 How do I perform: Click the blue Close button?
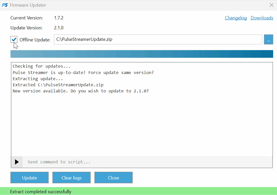pyautogui.click(x=113, y=178)
